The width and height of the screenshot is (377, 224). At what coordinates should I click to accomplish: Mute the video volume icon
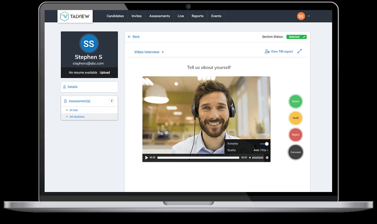pyautogui.click(x=251, y=158)
